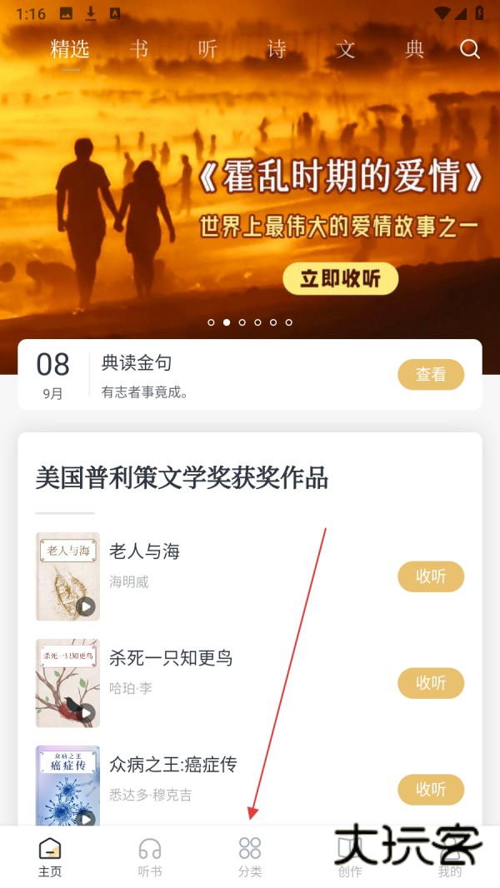
Task: Switch to the 书 top tab
Action: (x=138, y=49)
